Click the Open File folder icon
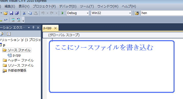Image resolution: width=183 pixels, height=99 pixels. (5, 13)
